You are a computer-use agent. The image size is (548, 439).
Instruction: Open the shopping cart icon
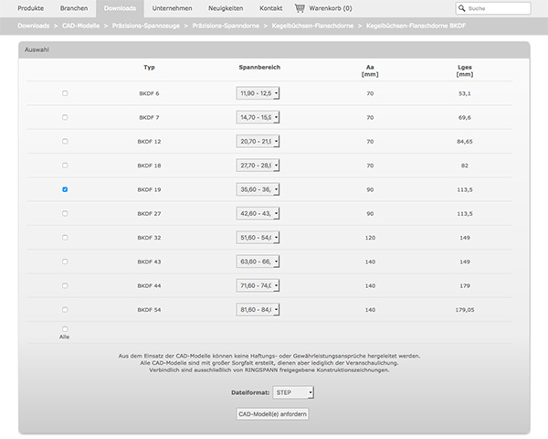click(300, 8)
